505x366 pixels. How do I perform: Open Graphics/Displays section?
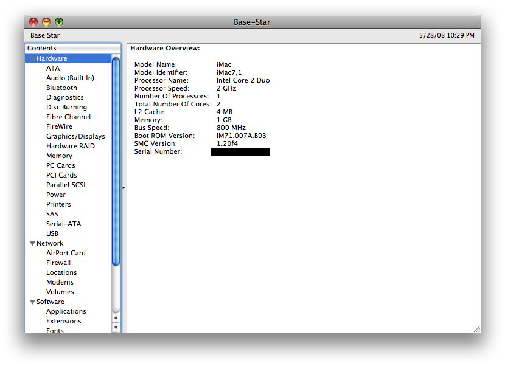[75, 136]
